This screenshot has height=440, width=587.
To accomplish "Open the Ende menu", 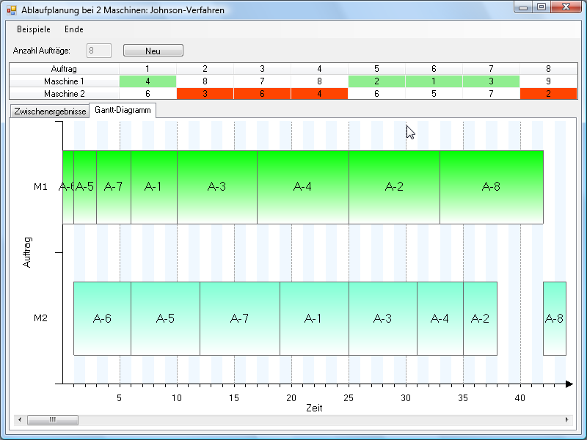I will tap(74, 29).
